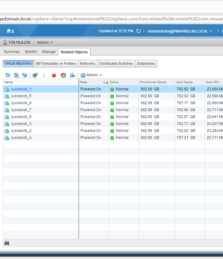Click the Provisioned Space column header
The height and width of the screenshot is (259, 223).
[157, 82]
